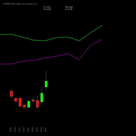This screenshot has width=136, height=136.
Task: Select the red candle above date 23
Action: pyautogui.click(x=38, y=104)
